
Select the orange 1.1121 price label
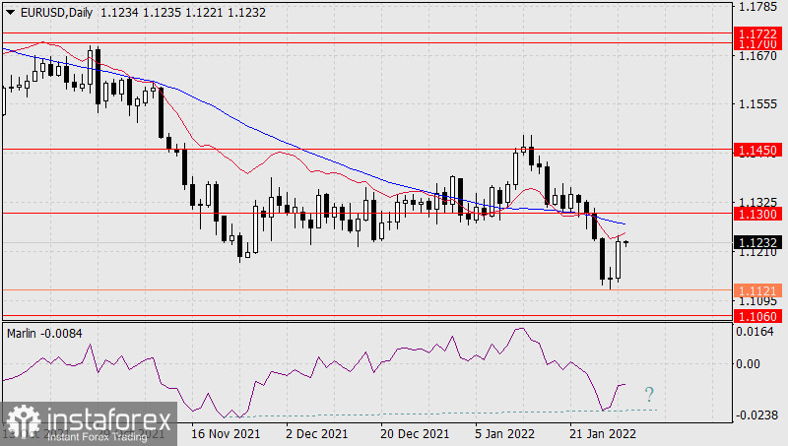(758, 290)
